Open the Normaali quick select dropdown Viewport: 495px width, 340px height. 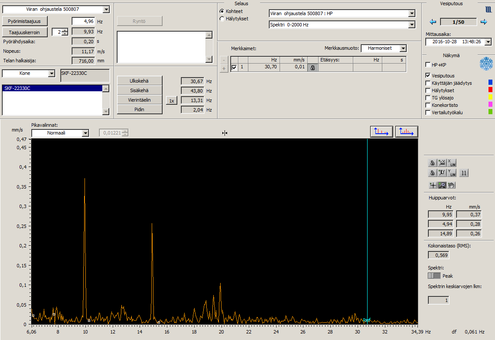point(85,133)
